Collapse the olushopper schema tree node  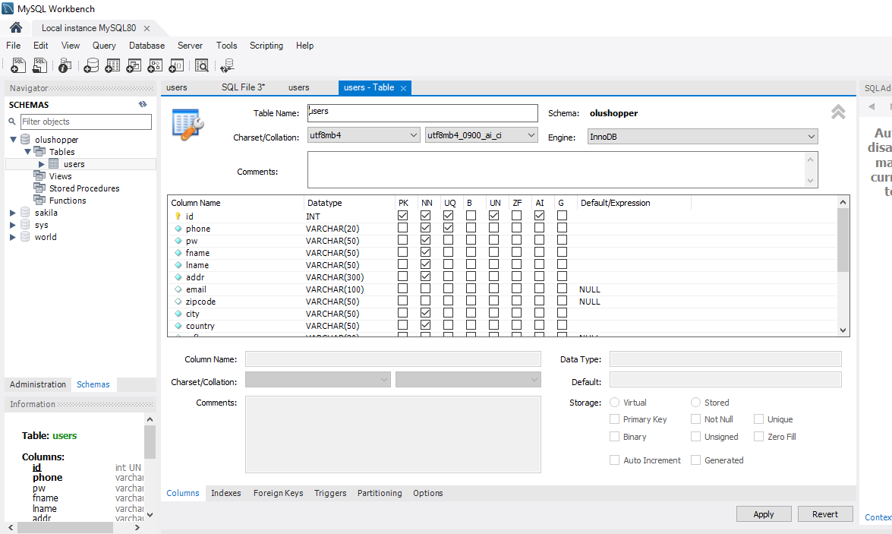(13, 140)
